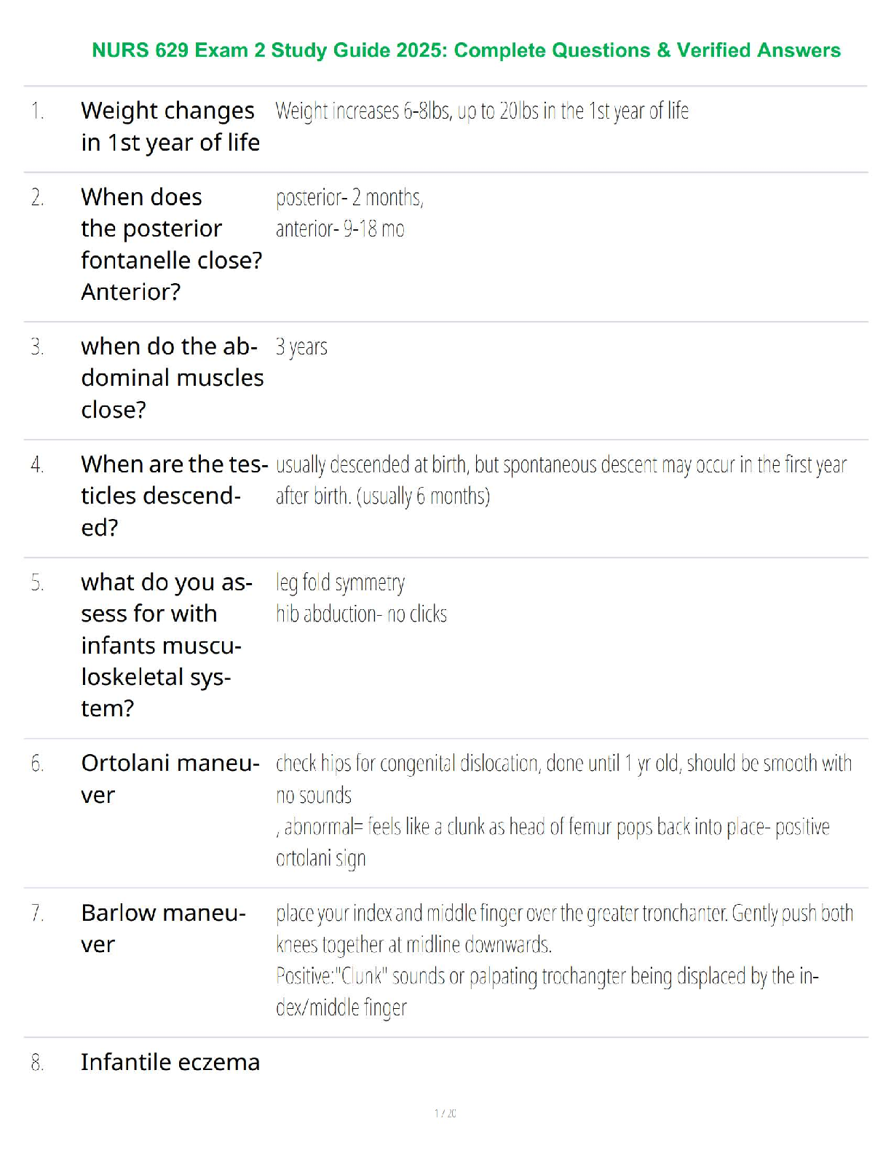
Task: Click the 'positive ortolani sign' answer text
Action: pos(553,843)
